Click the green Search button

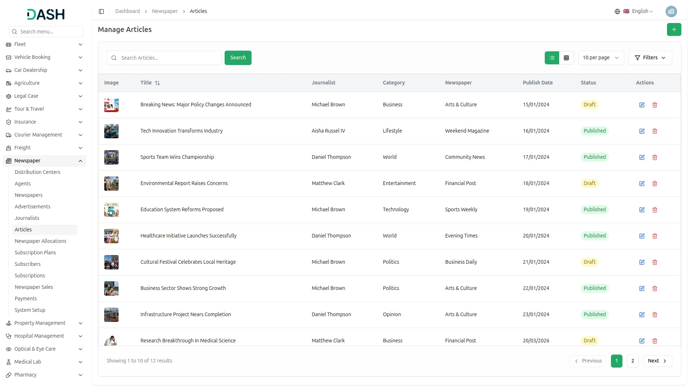238,58
